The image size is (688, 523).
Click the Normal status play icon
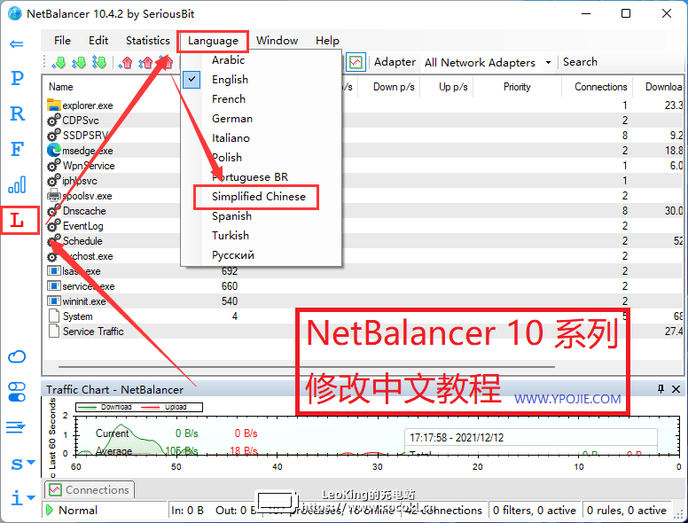point(49,510)
